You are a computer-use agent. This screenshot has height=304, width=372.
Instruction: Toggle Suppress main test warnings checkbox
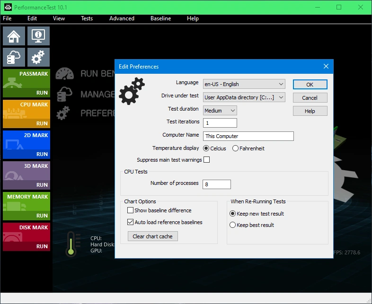click(207, 160)
